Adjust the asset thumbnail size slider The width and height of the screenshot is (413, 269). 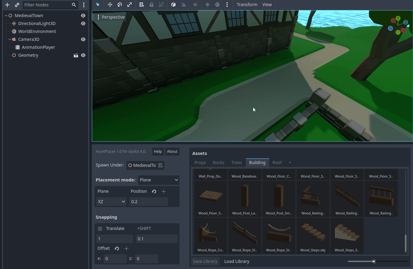pyautogui.click(x=378, y=261)
